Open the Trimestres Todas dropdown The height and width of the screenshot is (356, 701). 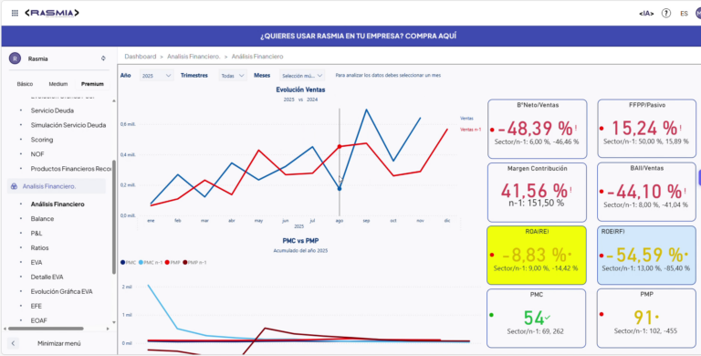tap(233, 76)
